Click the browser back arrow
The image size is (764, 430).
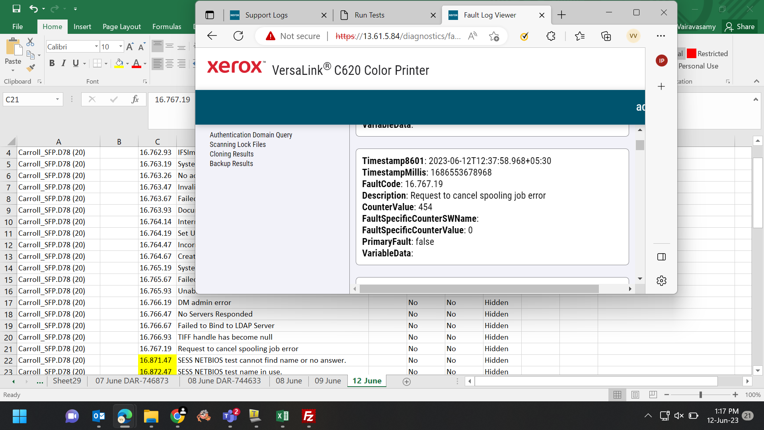tap(212, 36)
